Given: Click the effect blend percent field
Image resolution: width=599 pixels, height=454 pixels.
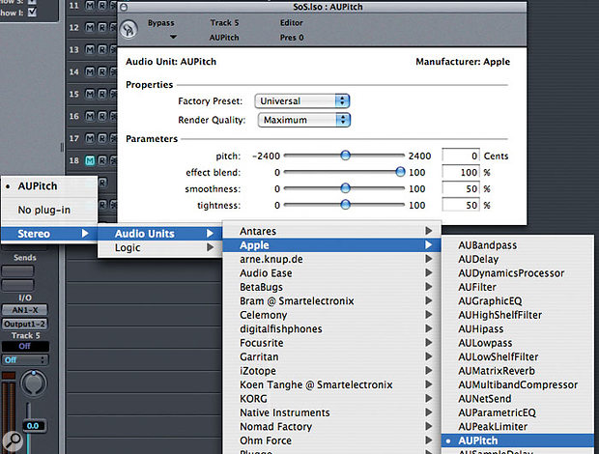Looking at the screenshot, I should (x=461, y=172).
